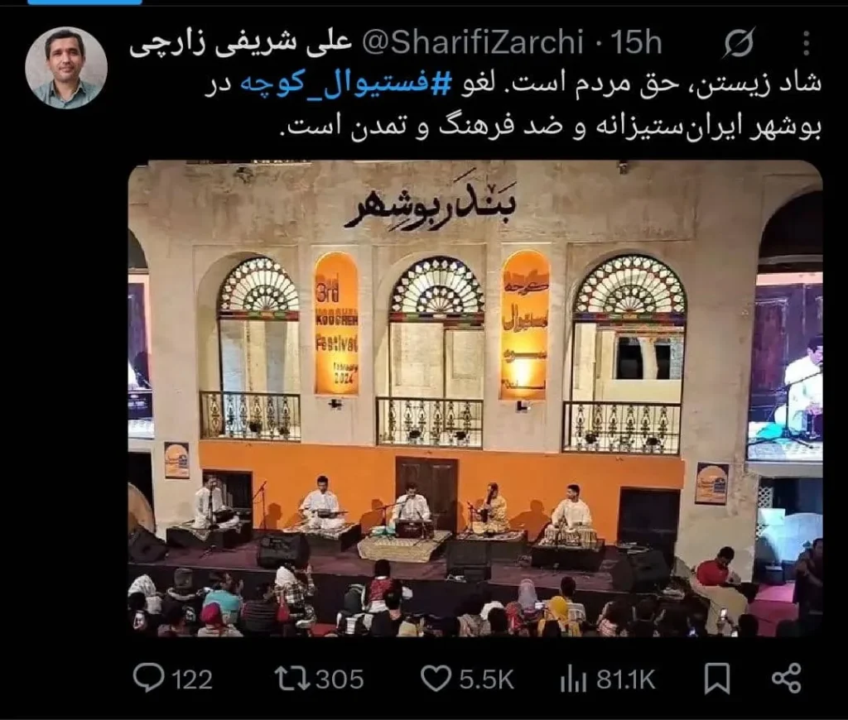The image size is (848, 720).
Task: Open the @SharifiZarchi handle link
Action: (473, 41)
